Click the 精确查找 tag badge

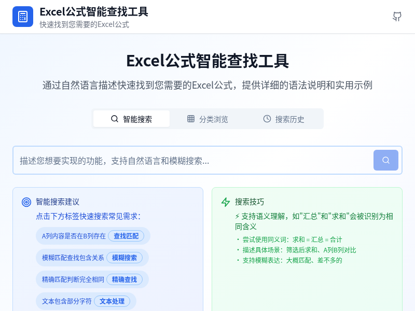tap(125, 279)
